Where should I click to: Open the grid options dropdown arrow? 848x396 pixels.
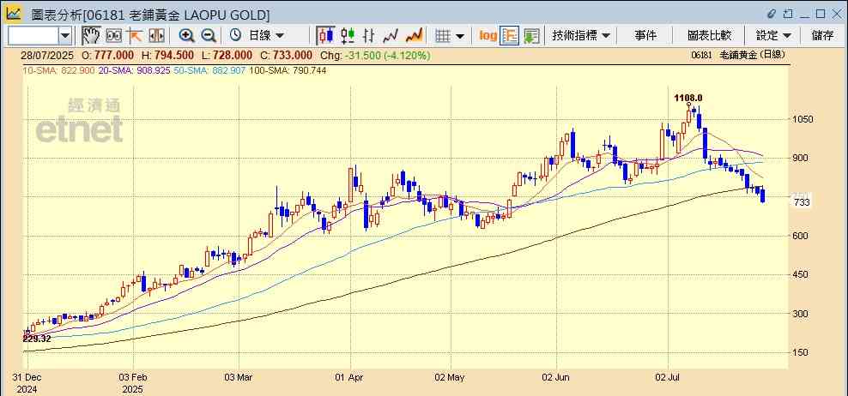tap(460, 36)
